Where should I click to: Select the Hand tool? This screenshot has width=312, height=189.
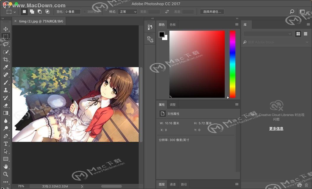pos(6,166)
